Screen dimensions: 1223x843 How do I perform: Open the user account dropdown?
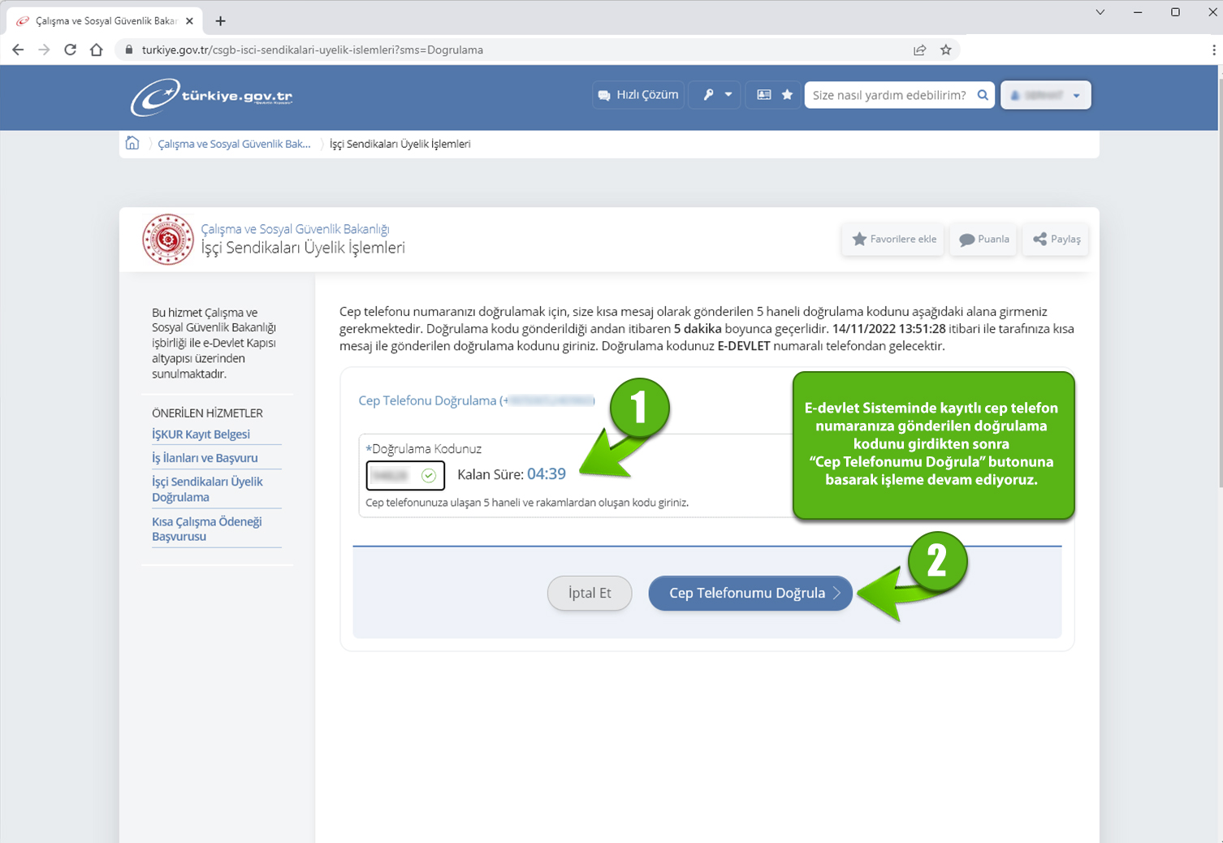tap(1045, 95)
